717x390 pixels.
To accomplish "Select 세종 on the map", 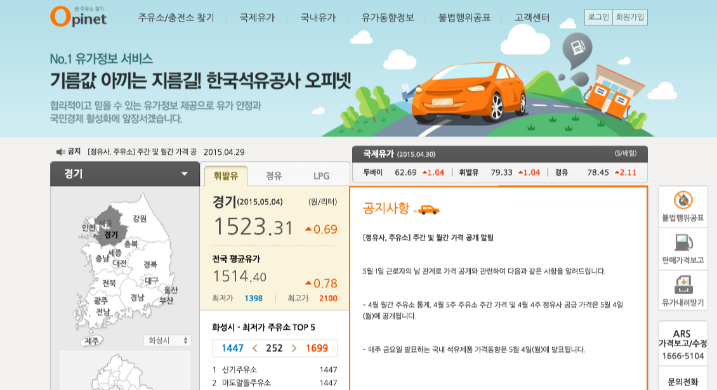I will 115,253.
